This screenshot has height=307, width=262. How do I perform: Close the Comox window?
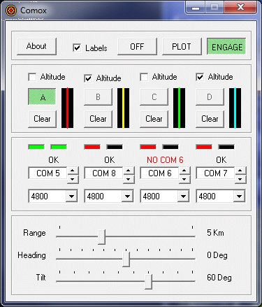(240, 8)
